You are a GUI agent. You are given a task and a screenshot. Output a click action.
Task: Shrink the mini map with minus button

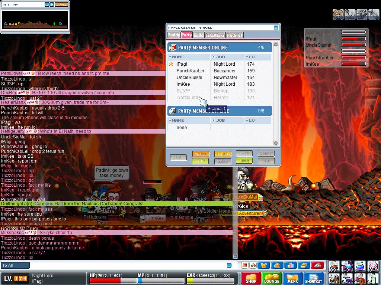(x=47, y=4)
